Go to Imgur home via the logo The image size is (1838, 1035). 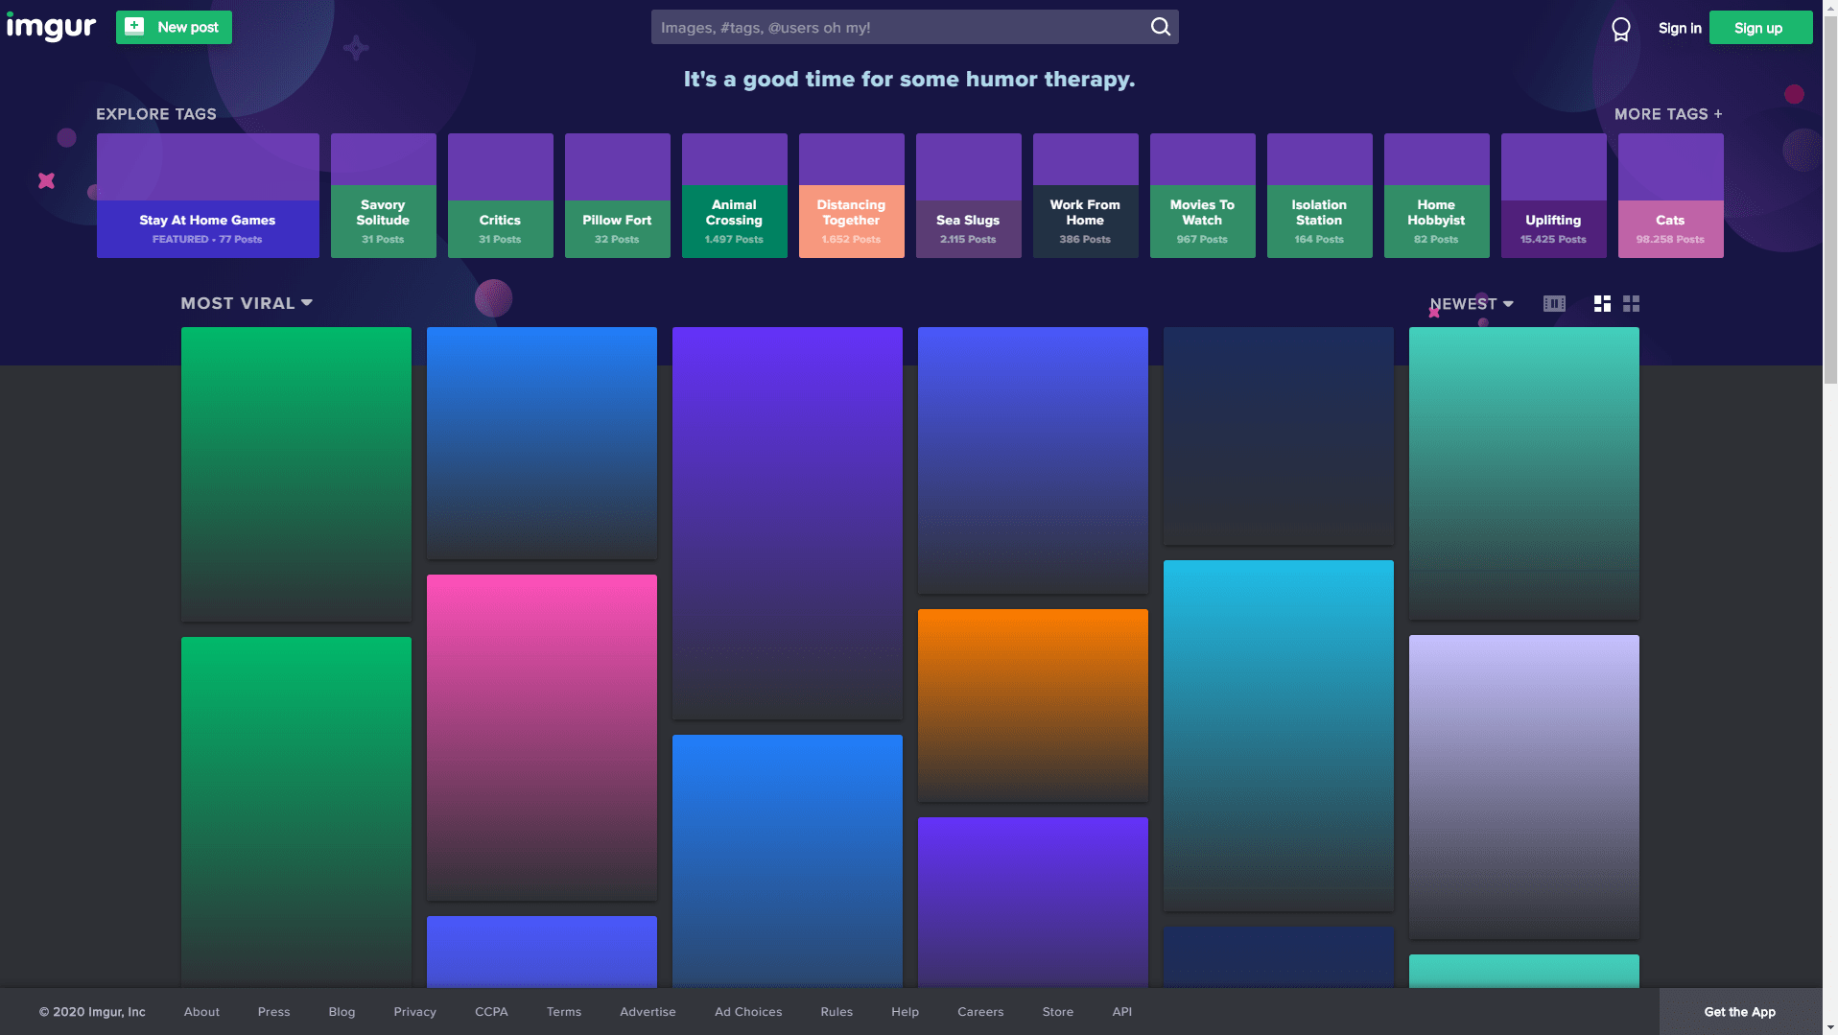click(x=51, y=27)
